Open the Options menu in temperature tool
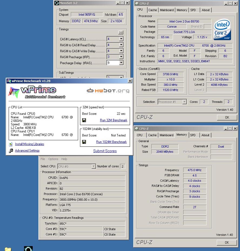 point(53,159)
